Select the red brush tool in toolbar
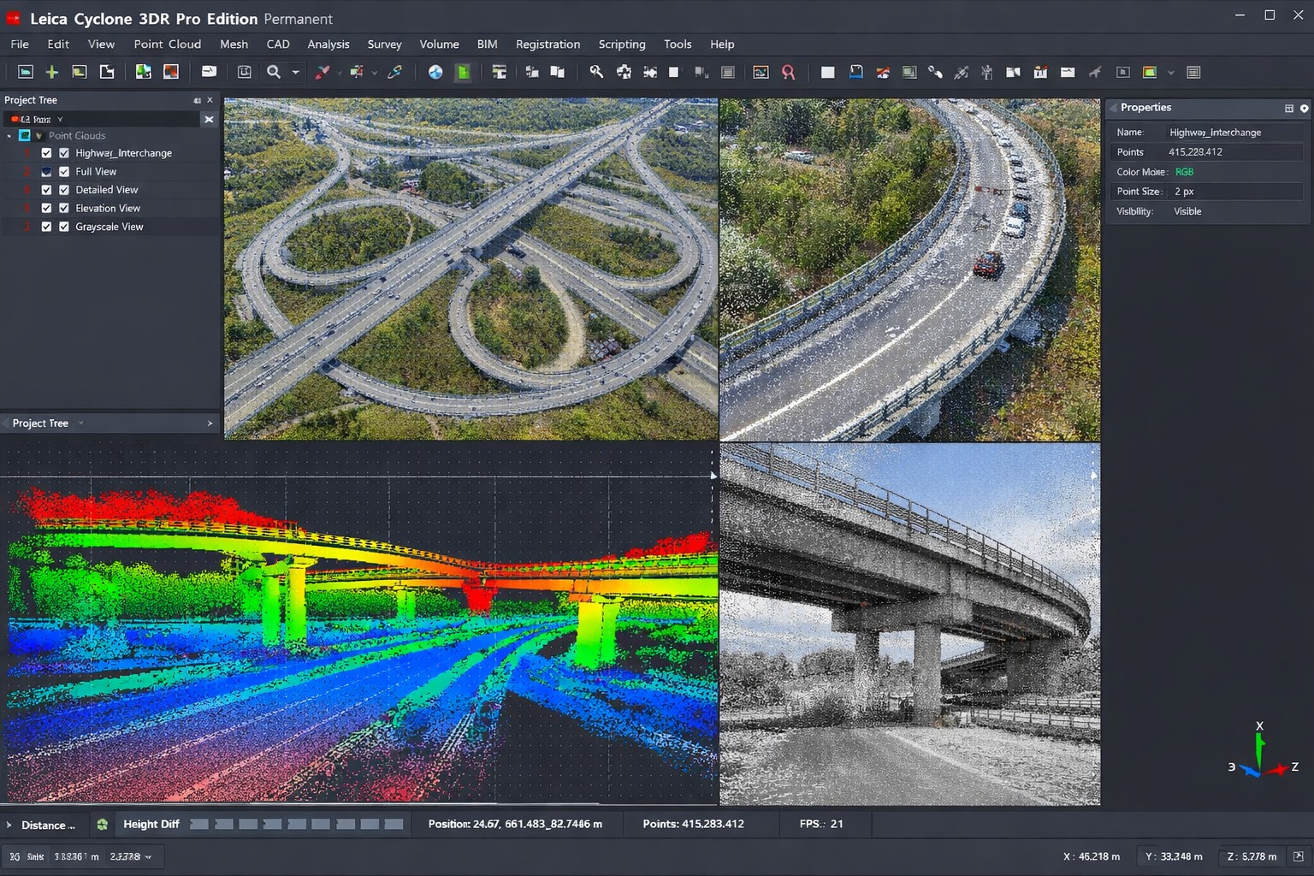Screen dimensions: 1314x876 (323, 73)
